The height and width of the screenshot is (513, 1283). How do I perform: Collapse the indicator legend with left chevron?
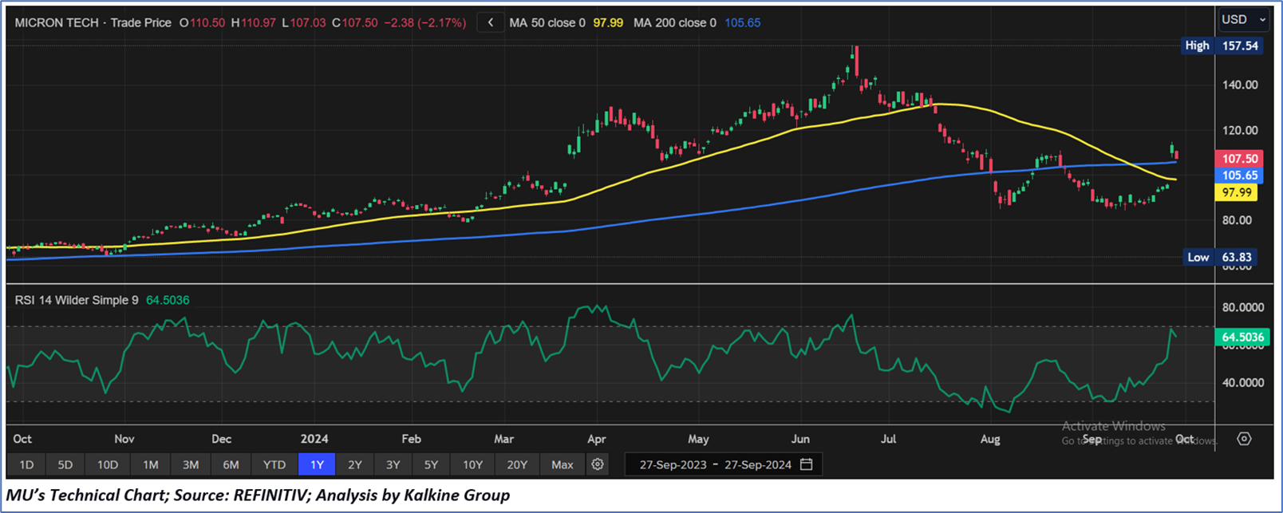[491, 22]
